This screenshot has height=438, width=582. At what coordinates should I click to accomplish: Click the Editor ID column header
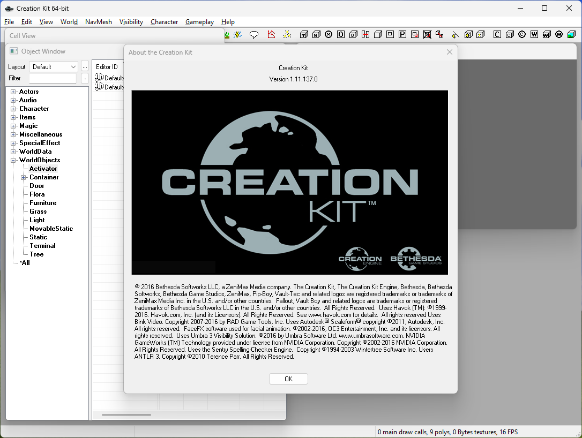point(107,67)
